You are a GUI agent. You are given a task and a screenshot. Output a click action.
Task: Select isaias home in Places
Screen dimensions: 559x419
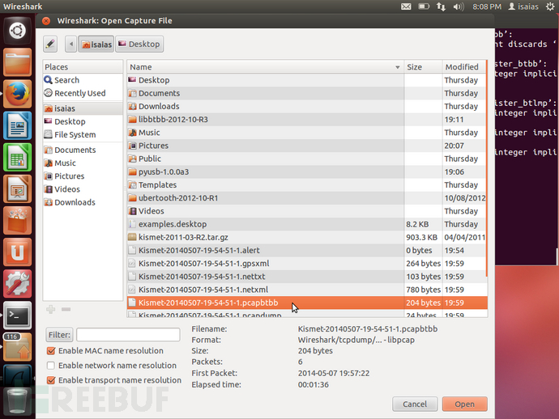pos(83,108)
